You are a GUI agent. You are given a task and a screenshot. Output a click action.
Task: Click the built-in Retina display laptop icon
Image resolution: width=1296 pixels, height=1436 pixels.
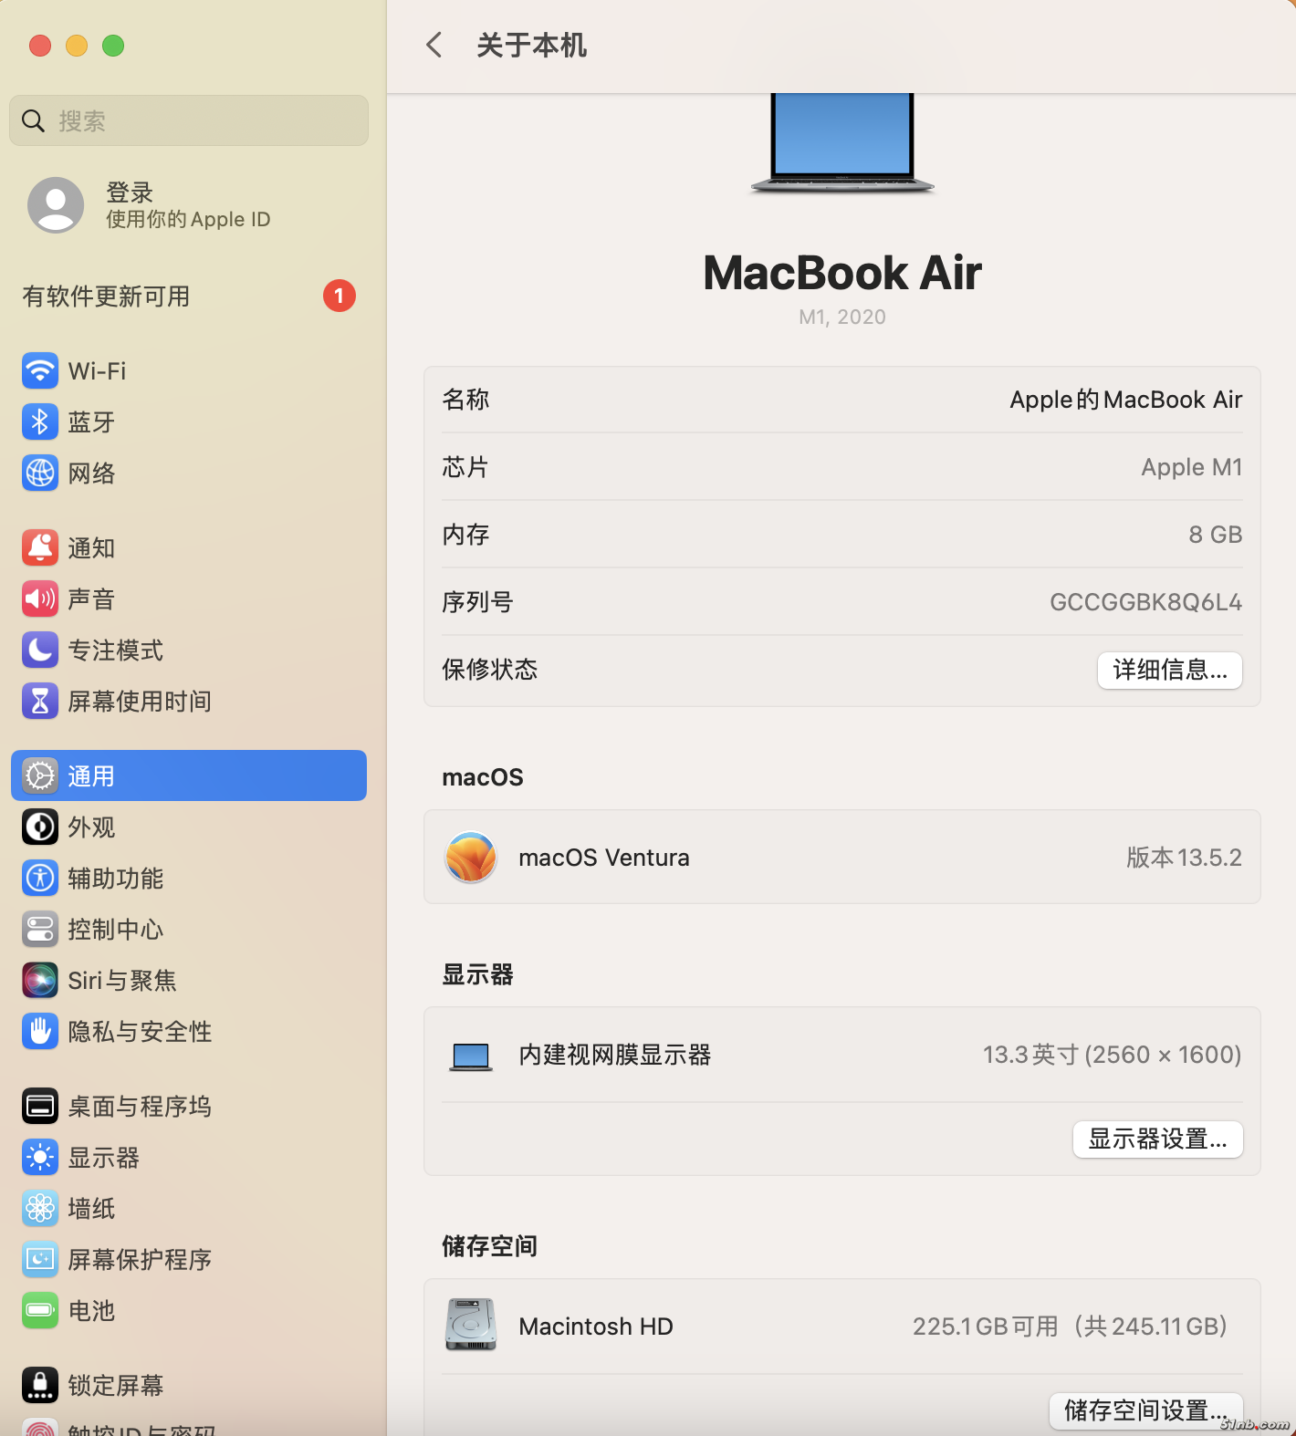[x=471, y=1056]
